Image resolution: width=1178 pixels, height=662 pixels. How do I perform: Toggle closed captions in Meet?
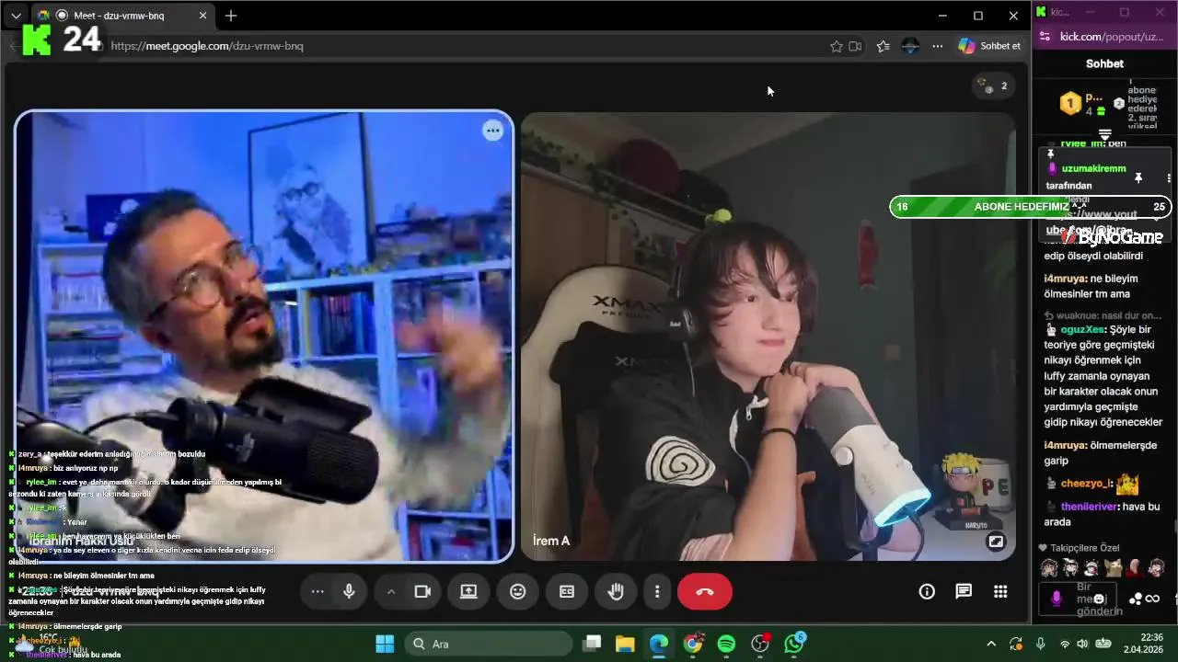coord(567,591)
